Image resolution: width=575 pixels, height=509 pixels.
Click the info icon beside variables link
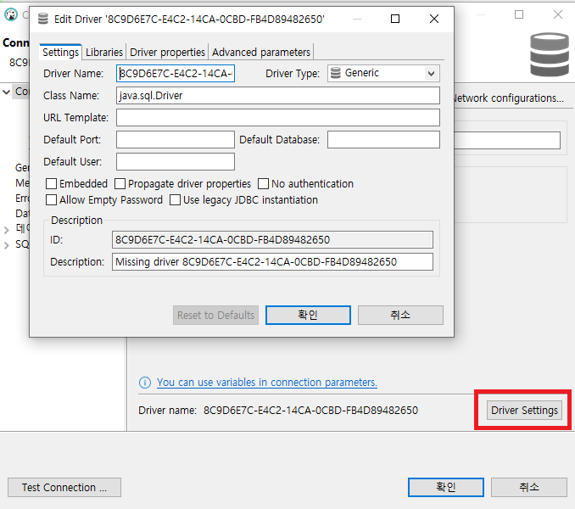pos(145,383)
